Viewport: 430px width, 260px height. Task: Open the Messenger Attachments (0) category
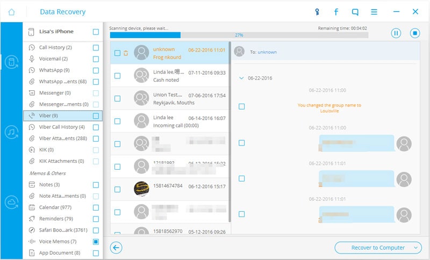coord(63,104)
